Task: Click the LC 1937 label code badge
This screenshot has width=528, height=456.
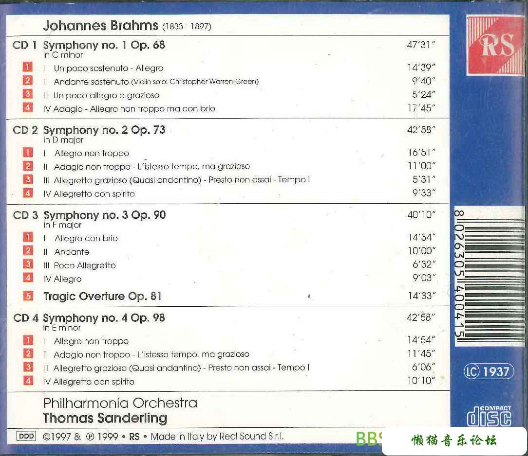Action: (489, 371)
